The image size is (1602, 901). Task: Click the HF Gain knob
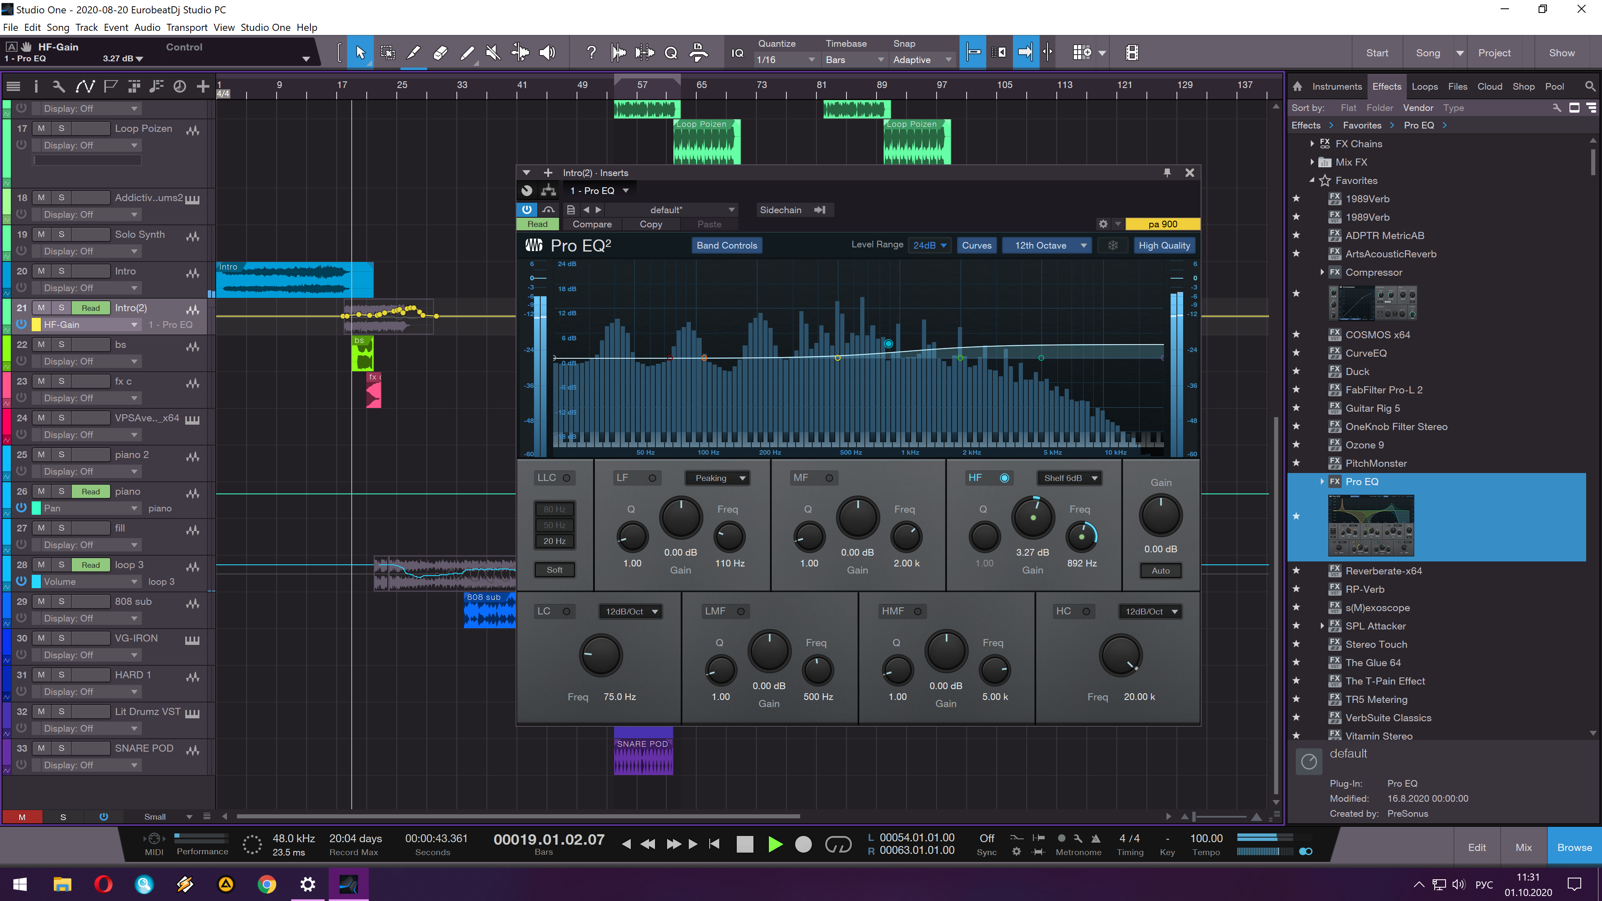click(x=1033, y=517)
